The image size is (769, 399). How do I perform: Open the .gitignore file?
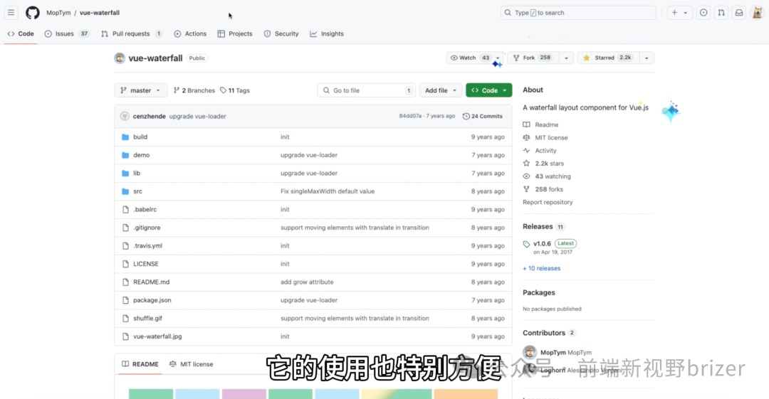tap(147, 228)
